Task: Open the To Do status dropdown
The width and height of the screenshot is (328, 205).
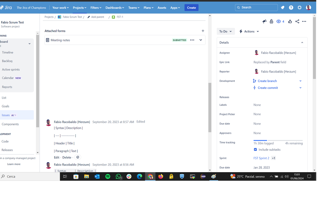Action: point(225,32)
